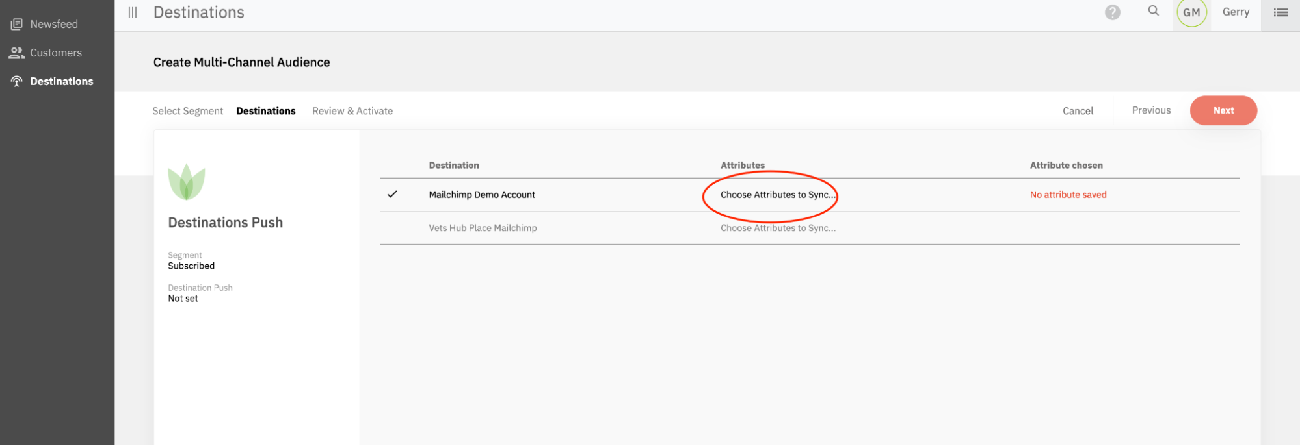1300x446 pixels.
Task: Click the Destinations page title
Action: 199,12
